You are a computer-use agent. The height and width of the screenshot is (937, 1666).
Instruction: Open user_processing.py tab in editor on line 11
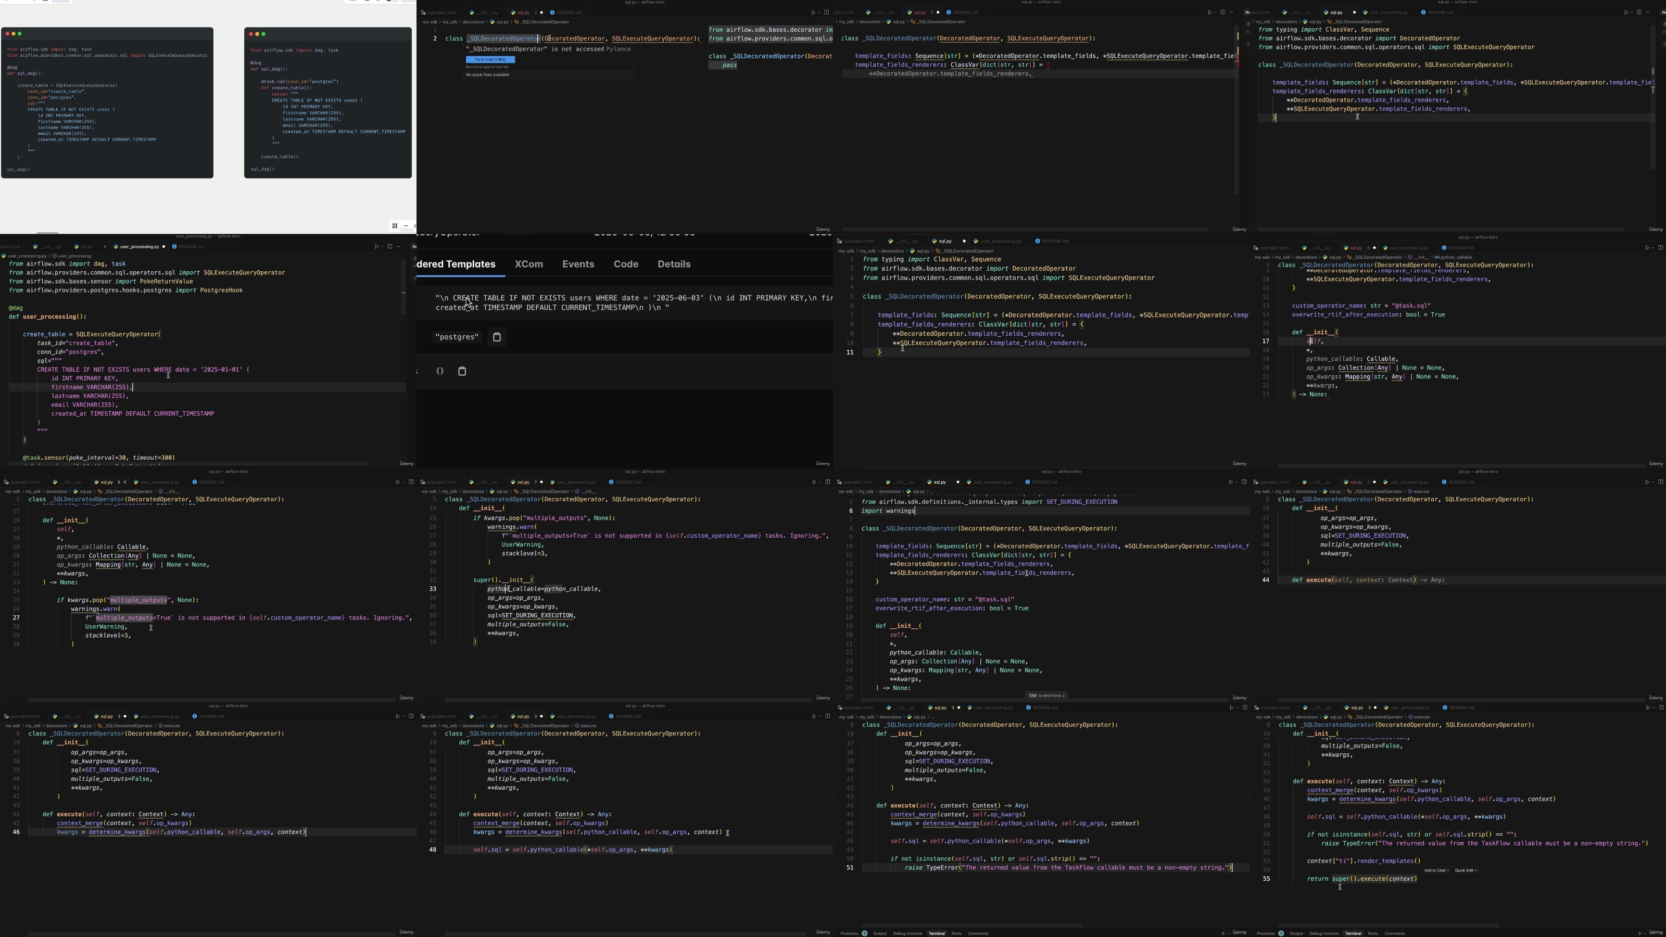point(1001,241)
